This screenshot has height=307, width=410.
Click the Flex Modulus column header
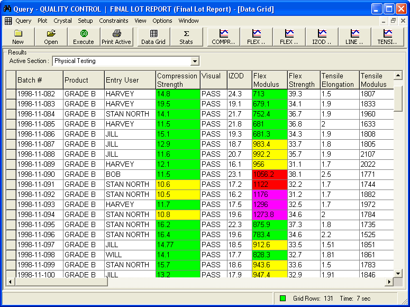click(x=270, y=80)
